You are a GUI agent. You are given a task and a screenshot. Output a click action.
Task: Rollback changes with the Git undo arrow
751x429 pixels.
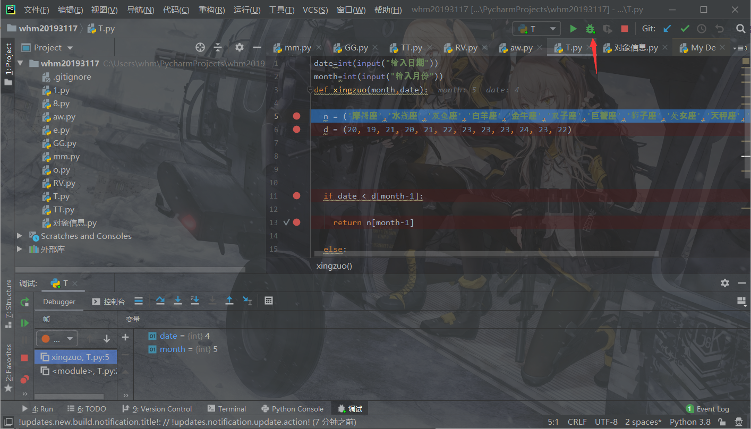coord(719,29)
